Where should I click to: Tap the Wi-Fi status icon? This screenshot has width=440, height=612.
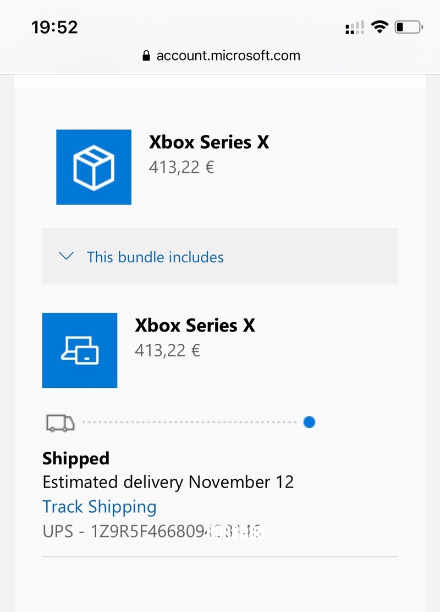point(379,26)
